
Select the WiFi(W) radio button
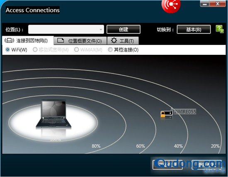(x=7, y=49)
